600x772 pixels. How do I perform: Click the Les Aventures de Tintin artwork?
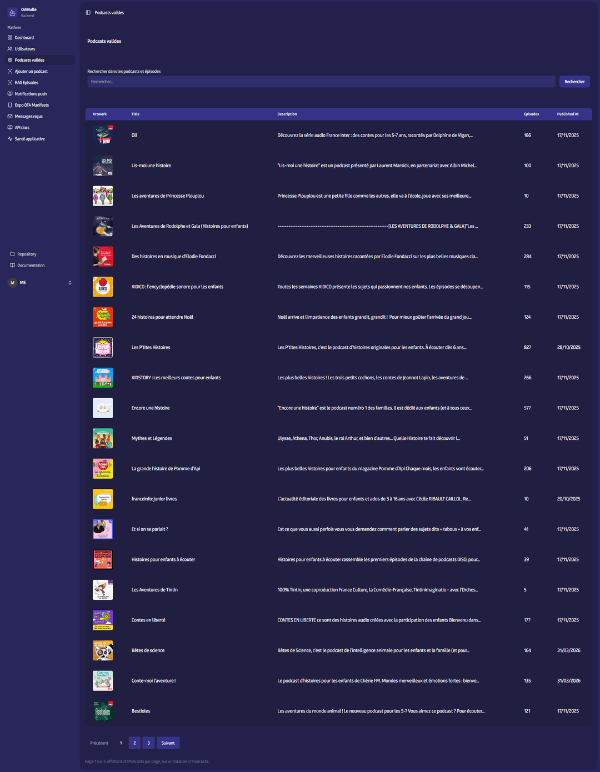103,590
